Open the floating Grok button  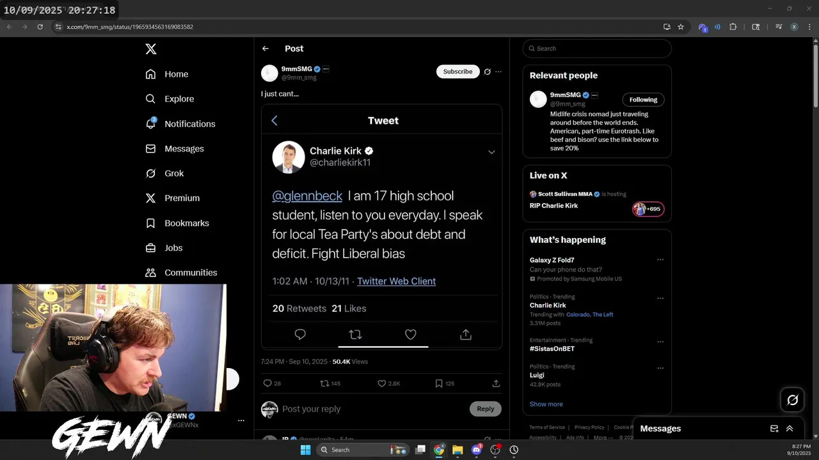pyautogui.click(x=793, y=400)
